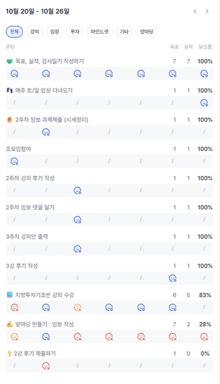Open the 투자 category filter
The image size is (220, 384).
(75, 32)
